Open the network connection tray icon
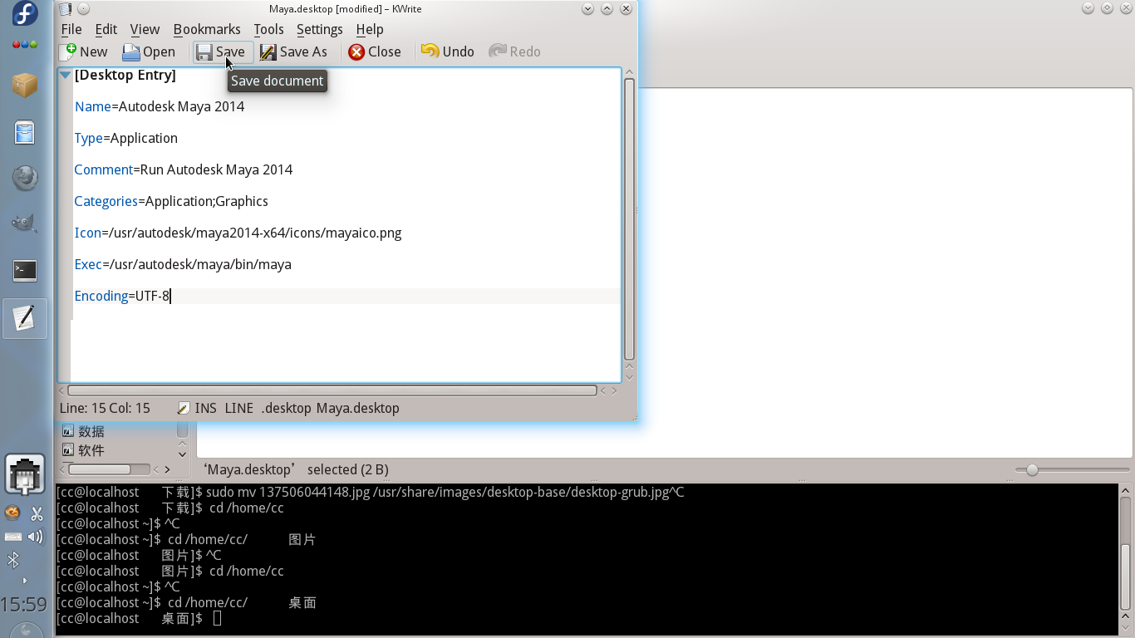 25,476
